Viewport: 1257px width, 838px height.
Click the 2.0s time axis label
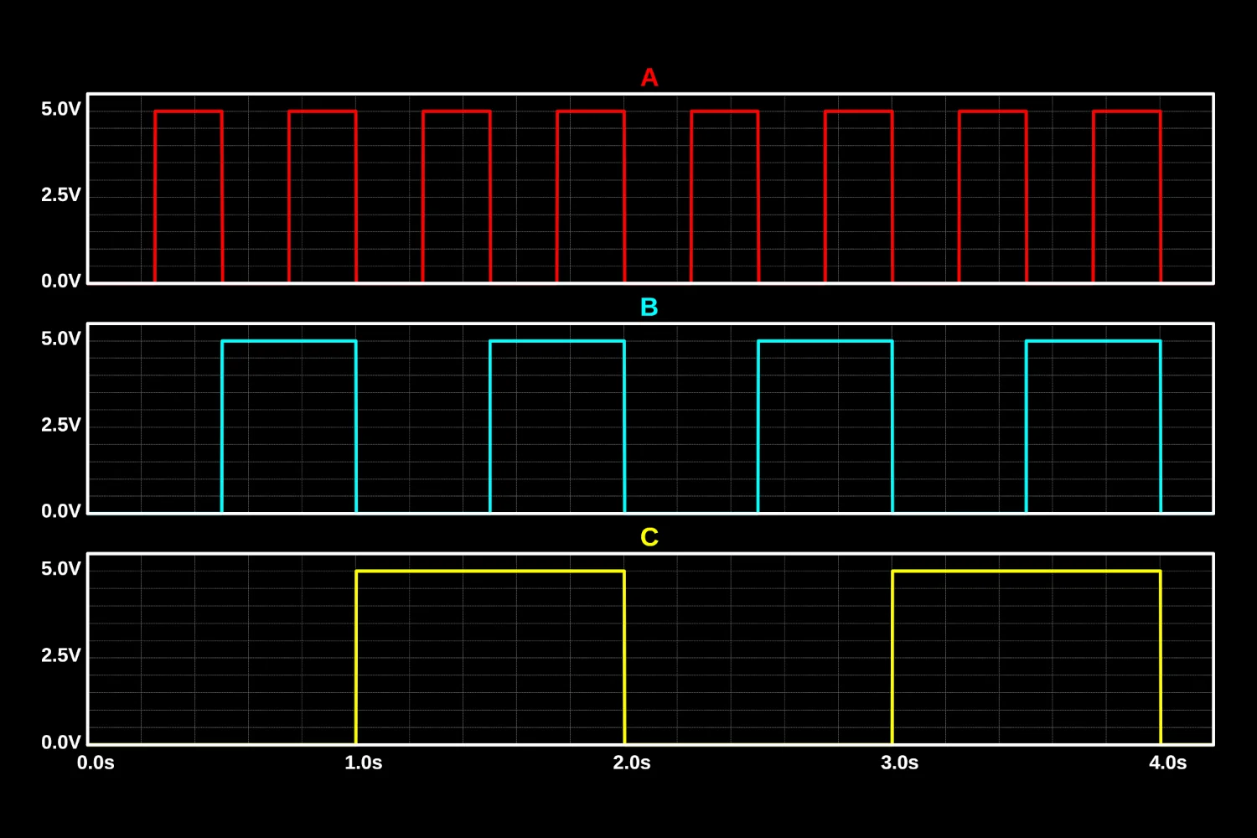click(x=632, y=763)
